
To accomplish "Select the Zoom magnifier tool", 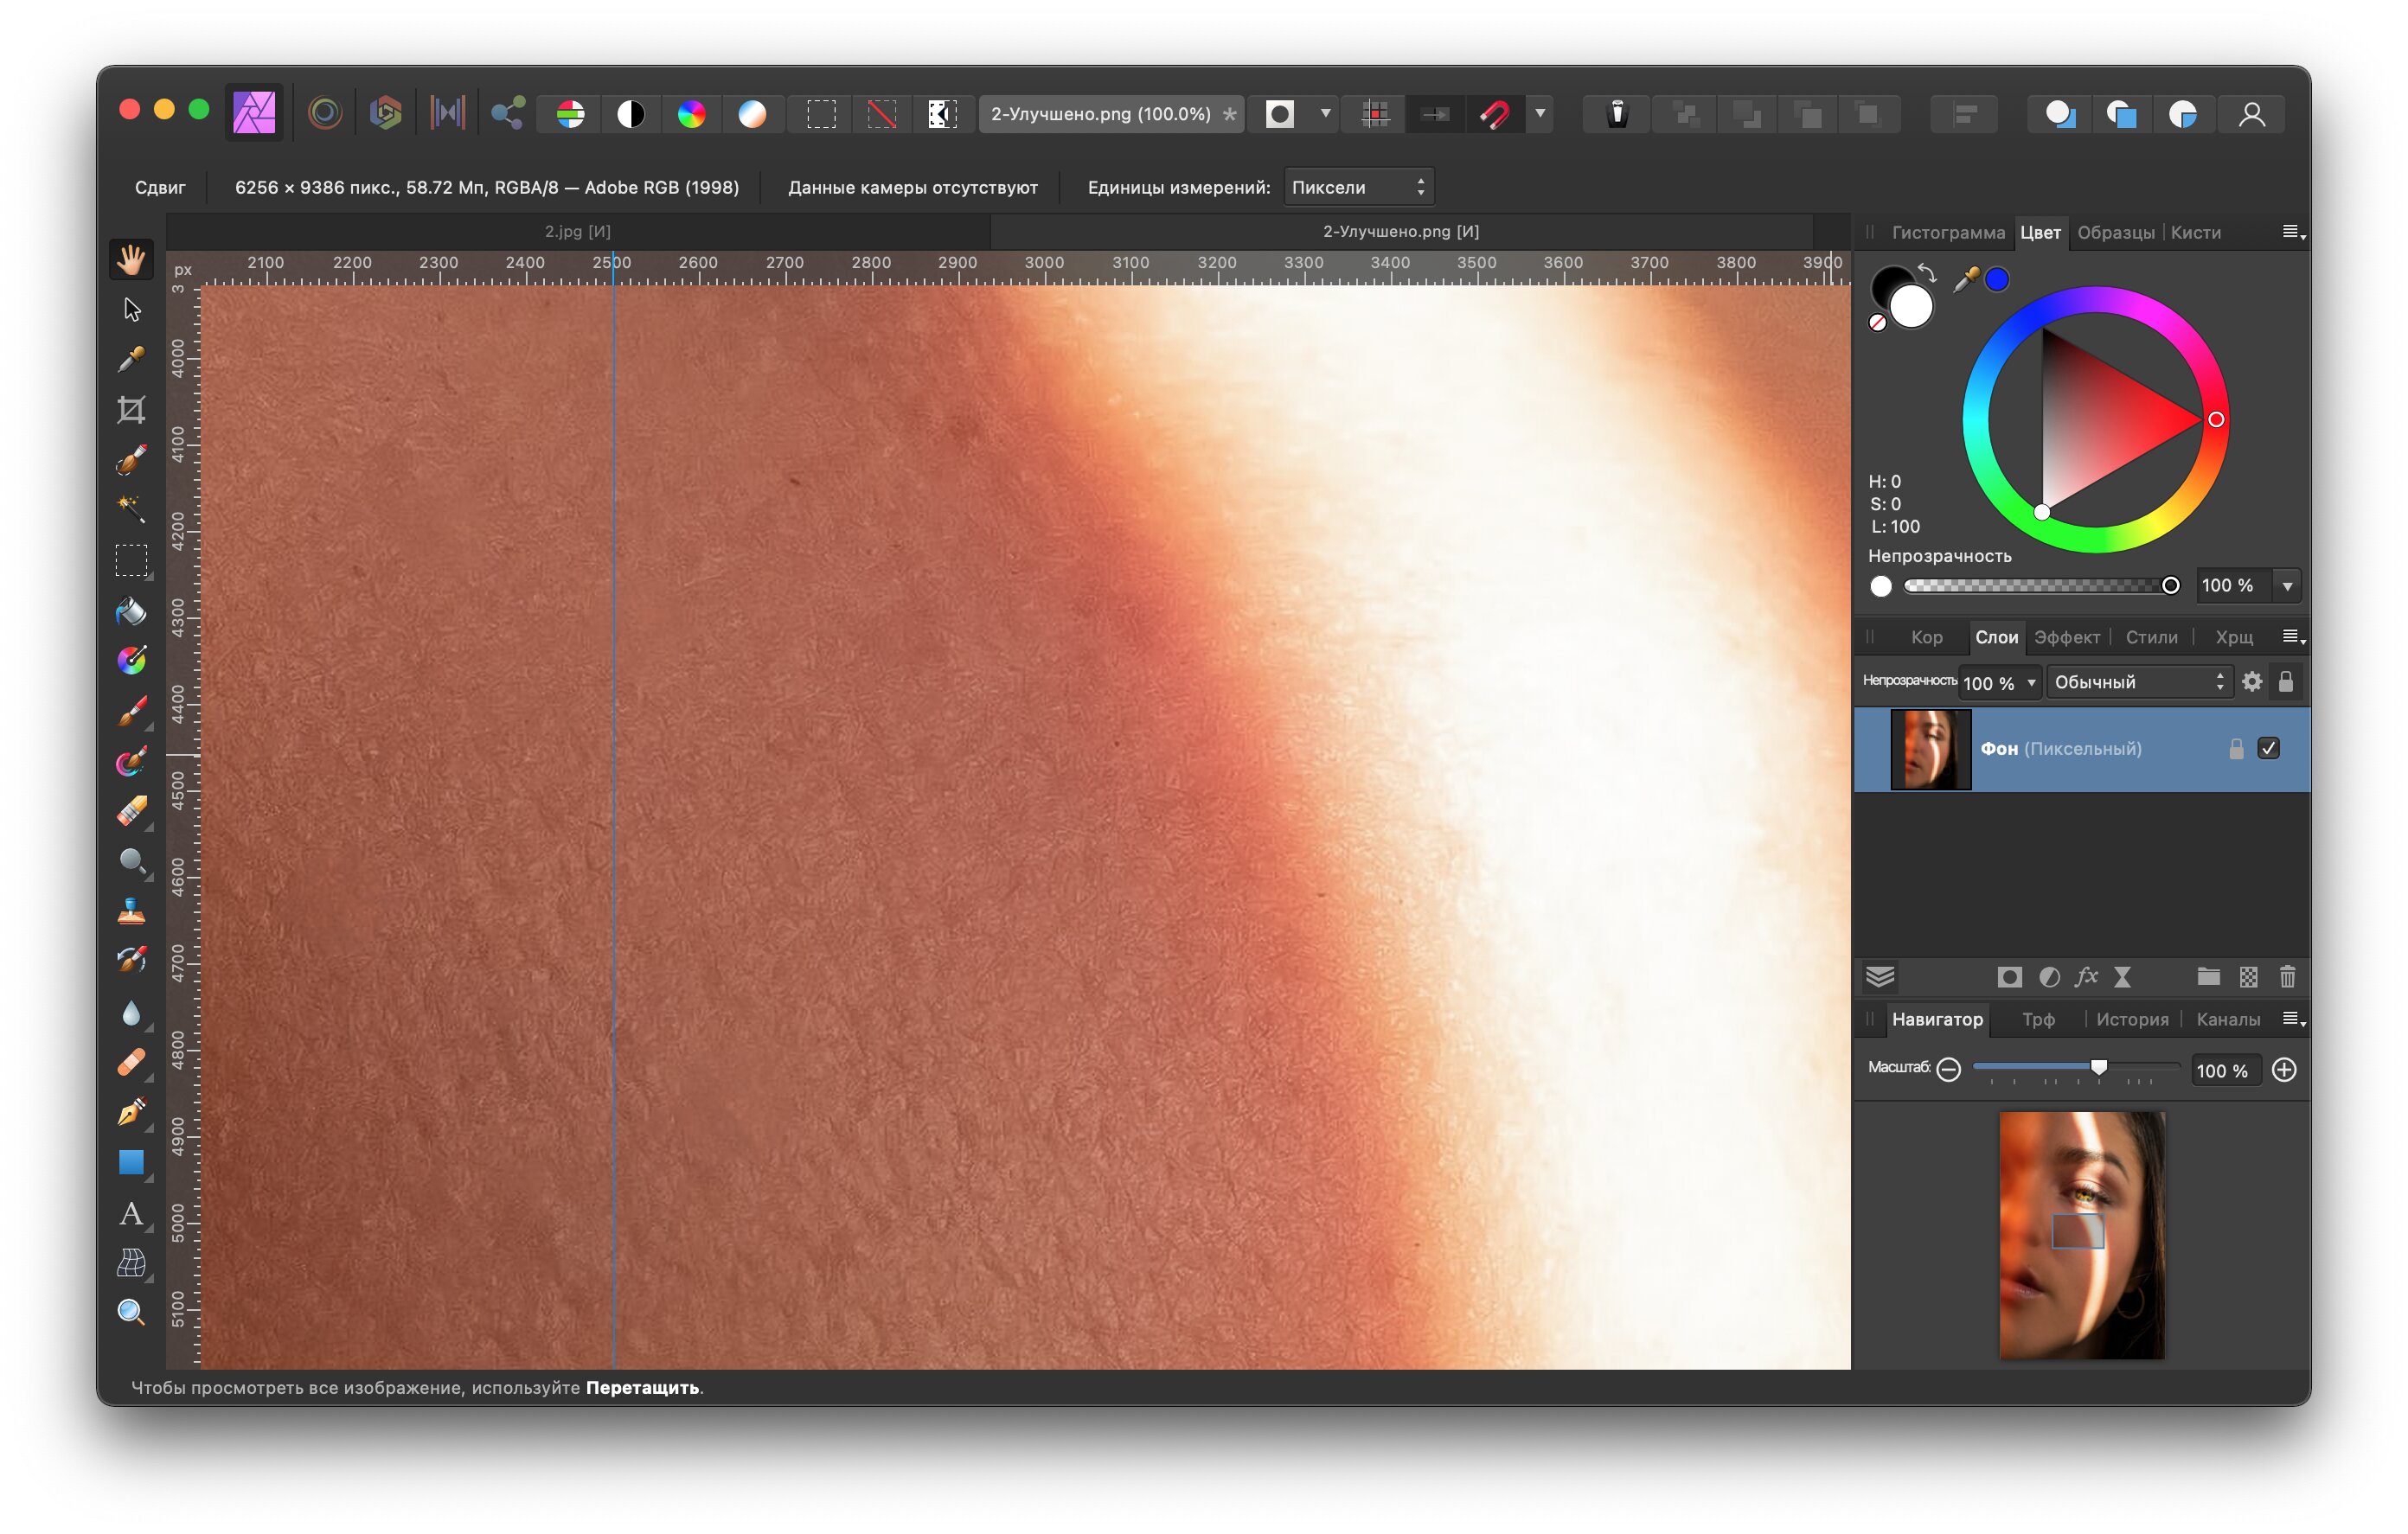I will [x=131, y=1312].
